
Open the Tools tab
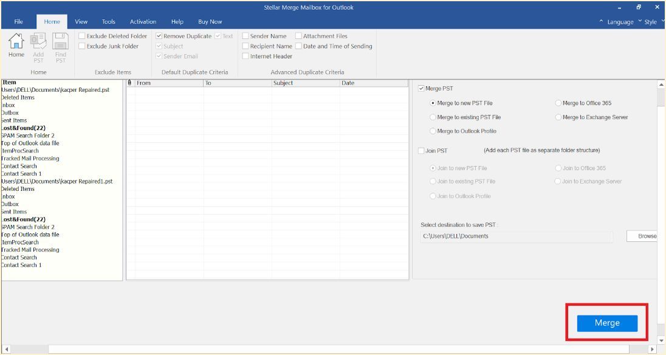click(108, 22)
